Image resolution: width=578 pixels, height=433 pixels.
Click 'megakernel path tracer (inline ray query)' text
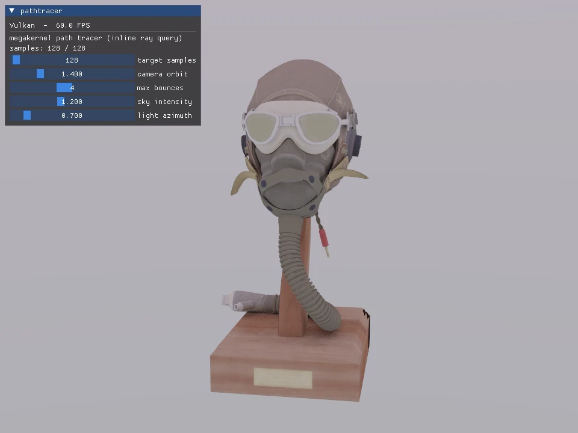[x=96, y=38]
